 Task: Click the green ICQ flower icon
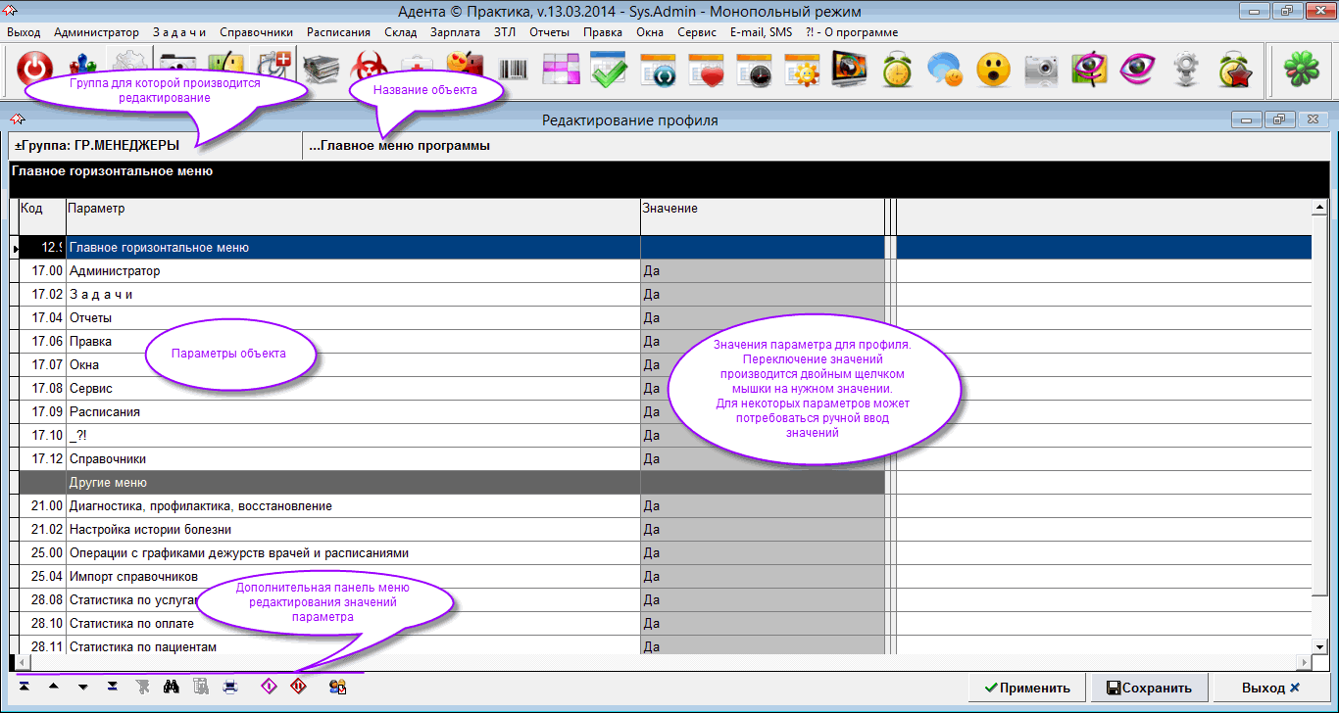click(1300, 69)
